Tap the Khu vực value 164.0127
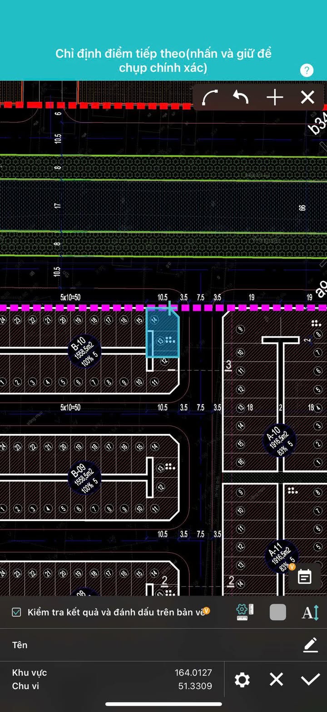Viewport: 327px width, 712px height. pos(193,672)
